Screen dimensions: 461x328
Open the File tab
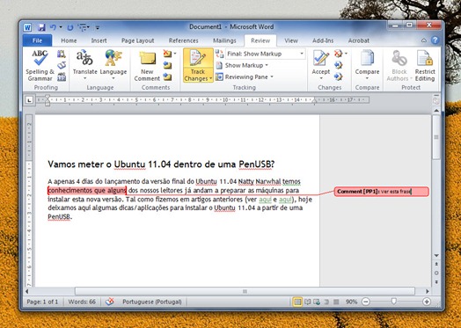[37, 40]
